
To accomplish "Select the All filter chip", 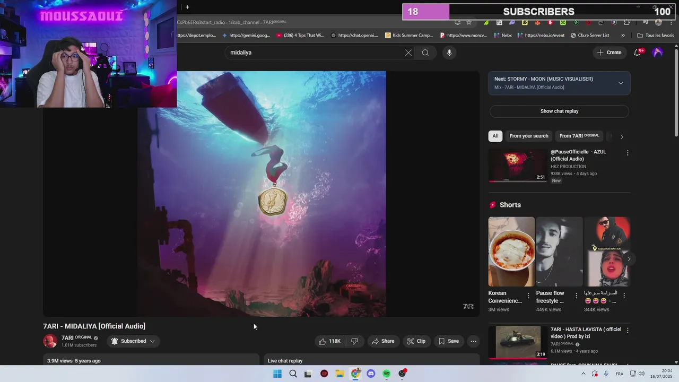I will (495, 136).
